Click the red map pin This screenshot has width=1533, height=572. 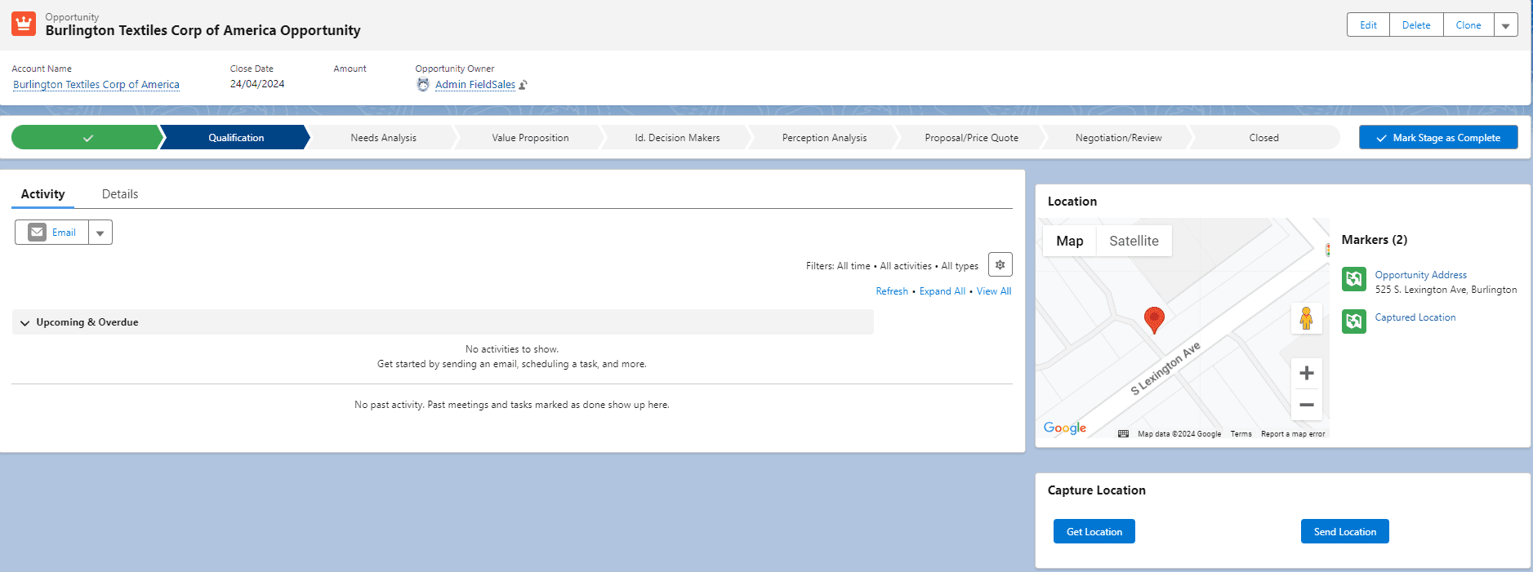click(x=1154, y=320)
